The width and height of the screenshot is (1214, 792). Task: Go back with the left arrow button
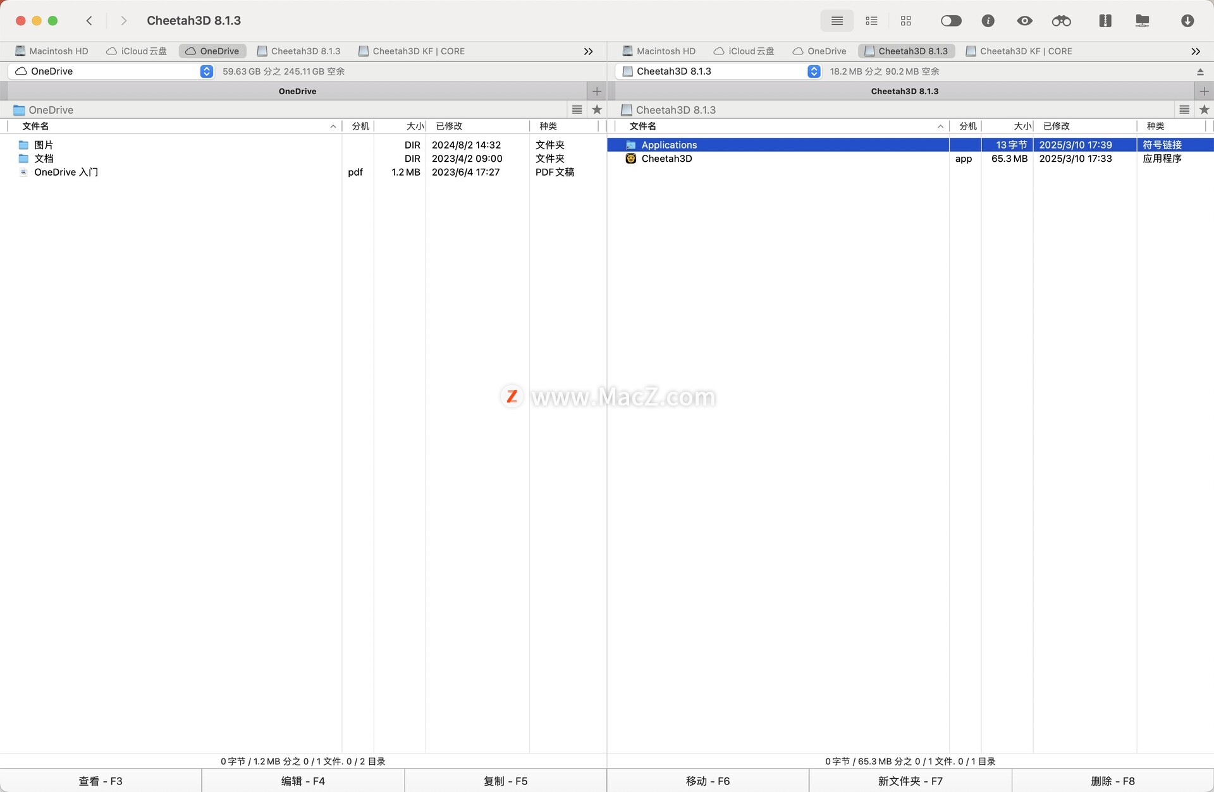point(89,21)
